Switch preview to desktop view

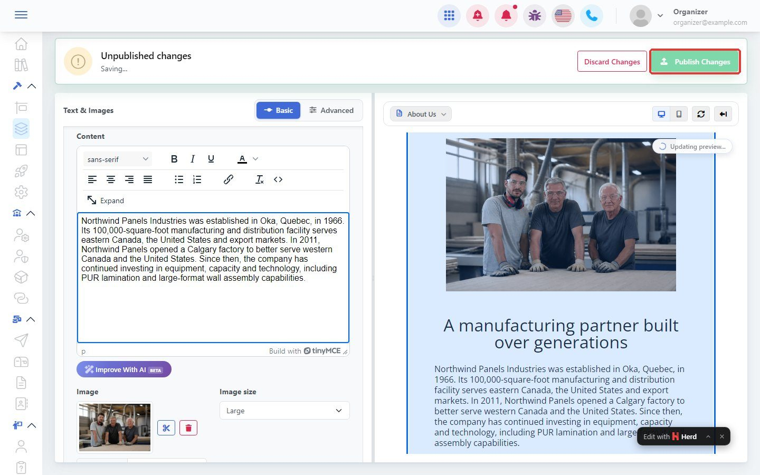click(x=661, y=114)
